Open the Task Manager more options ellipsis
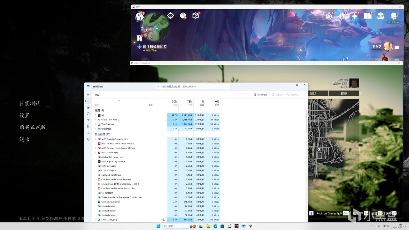The image size is (409, 230). pyautogui.click(x=304, y=95)
